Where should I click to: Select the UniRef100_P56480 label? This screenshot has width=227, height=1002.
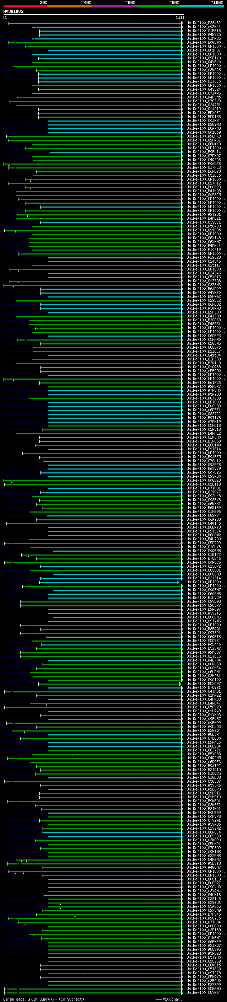click(x=203, y=226)
